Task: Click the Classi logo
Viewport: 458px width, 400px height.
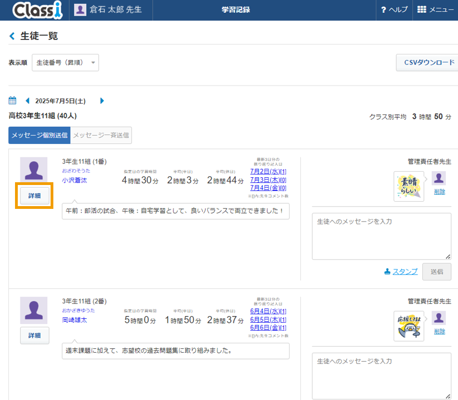Action: click(38, 10)
